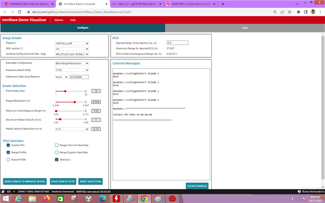325x203 pixels.
Task: Open Options menu
Action: [59, 20]
